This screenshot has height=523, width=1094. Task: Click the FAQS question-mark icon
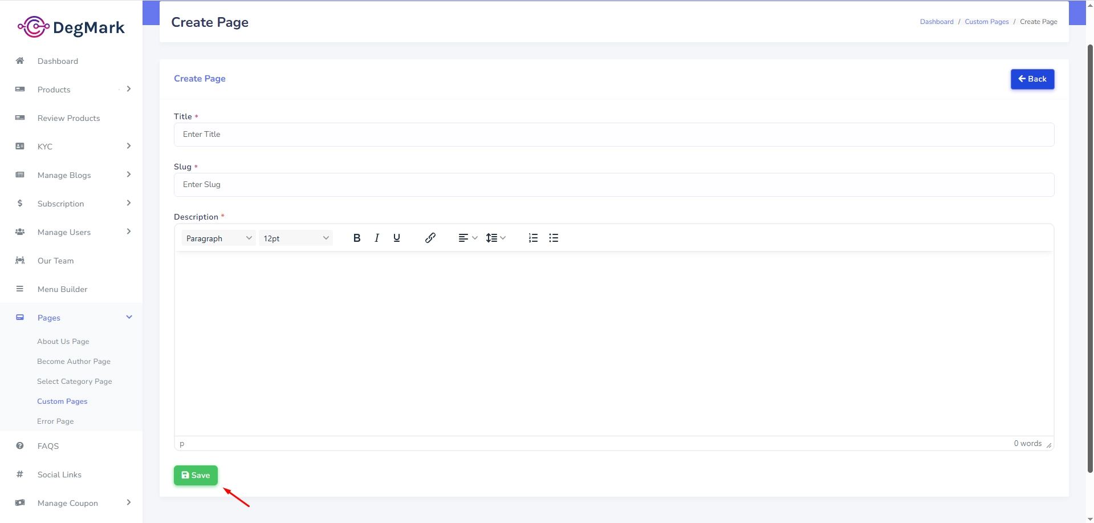(x=20, y=445)
